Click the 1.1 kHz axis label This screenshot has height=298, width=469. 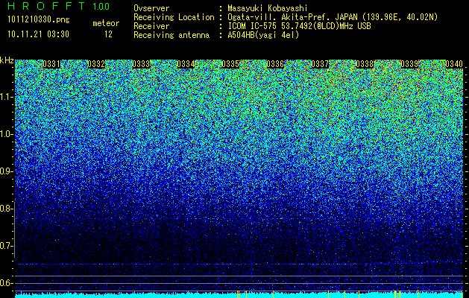click(x=7, y=97)
